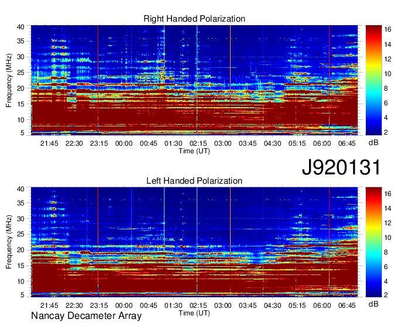Click the 01:30 time tick under Right Handed plot

click(173, 143)
